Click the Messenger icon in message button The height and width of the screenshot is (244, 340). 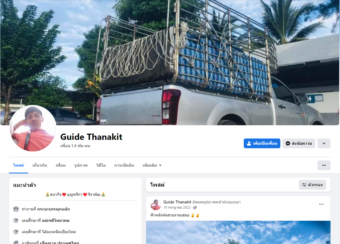pos(288,143)
